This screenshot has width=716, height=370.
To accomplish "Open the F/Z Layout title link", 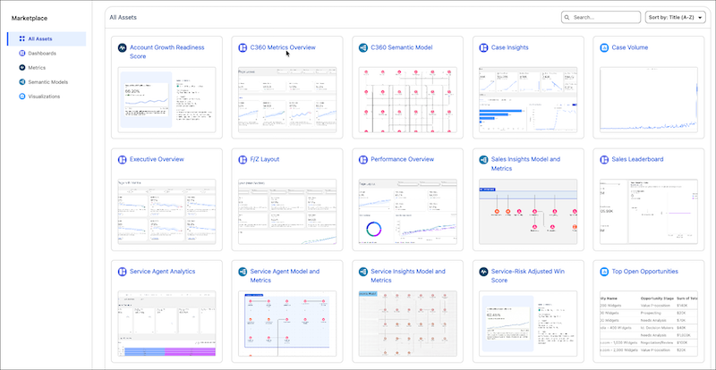I will click(x=265, y=159).
